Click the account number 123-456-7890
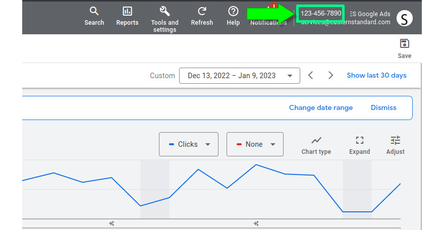Image resolution: width=444 pixels, height=230 pixels. coord(321,13)
